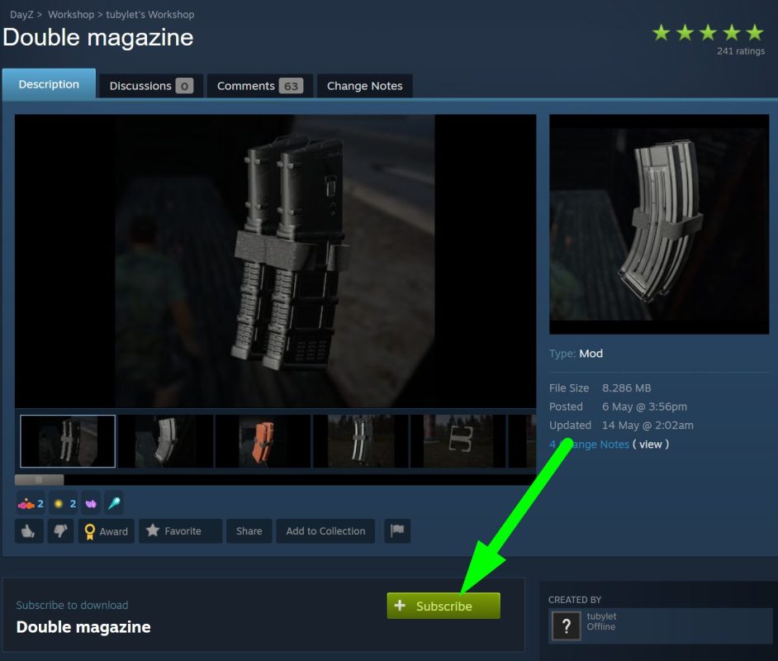Switch to the Description tab
This screenshot has height=661, width=778.
tap(49, 84)
